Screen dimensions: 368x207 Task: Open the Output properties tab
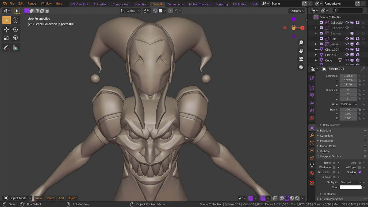312,95
